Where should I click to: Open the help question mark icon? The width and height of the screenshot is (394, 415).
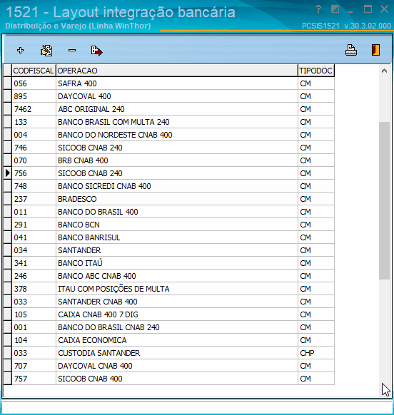[318, 9]
